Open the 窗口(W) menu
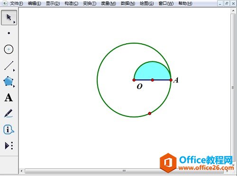Image resolution: width=237 pixels, height=176 pixels. [x=166, y=3]
